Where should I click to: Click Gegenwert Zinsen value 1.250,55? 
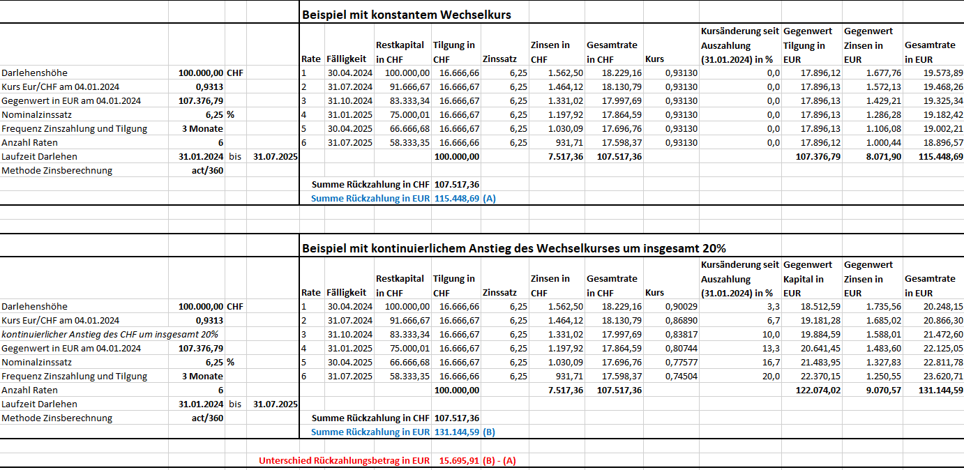(x=882, y=376)
